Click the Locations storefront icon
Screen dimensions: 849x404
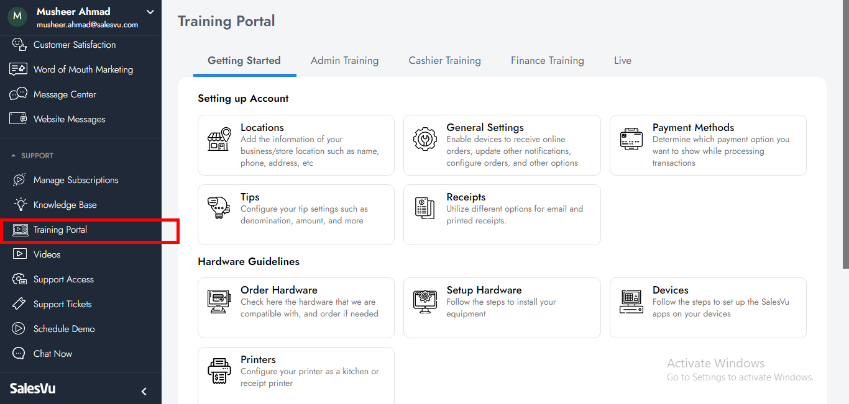pos(219,140)
